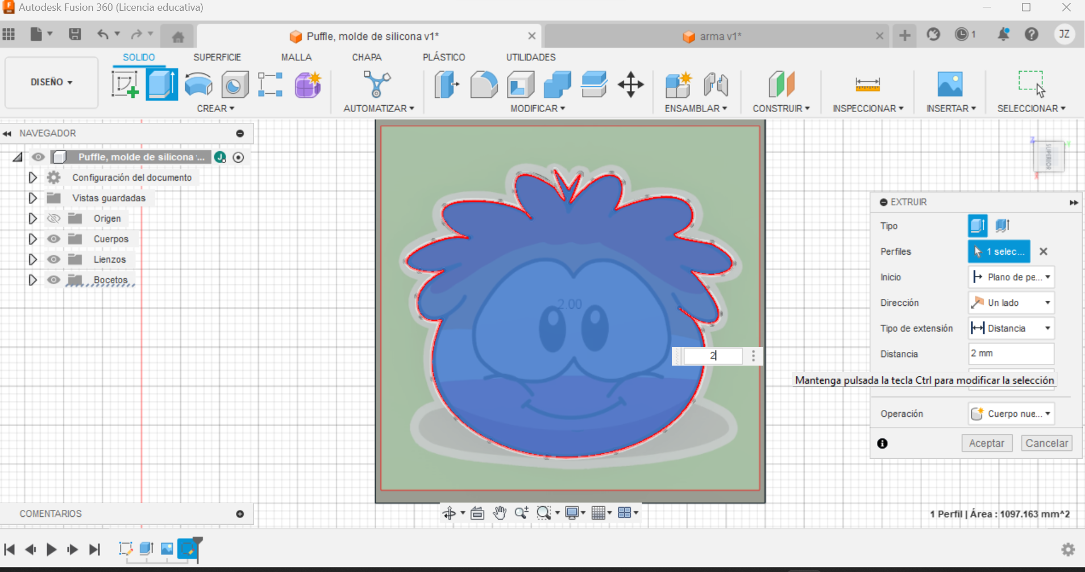The height and width of the screenshot is (572, 1085).
Task: Open the DISEÑO workspace dropdown
Action: [x=51, y=82]
